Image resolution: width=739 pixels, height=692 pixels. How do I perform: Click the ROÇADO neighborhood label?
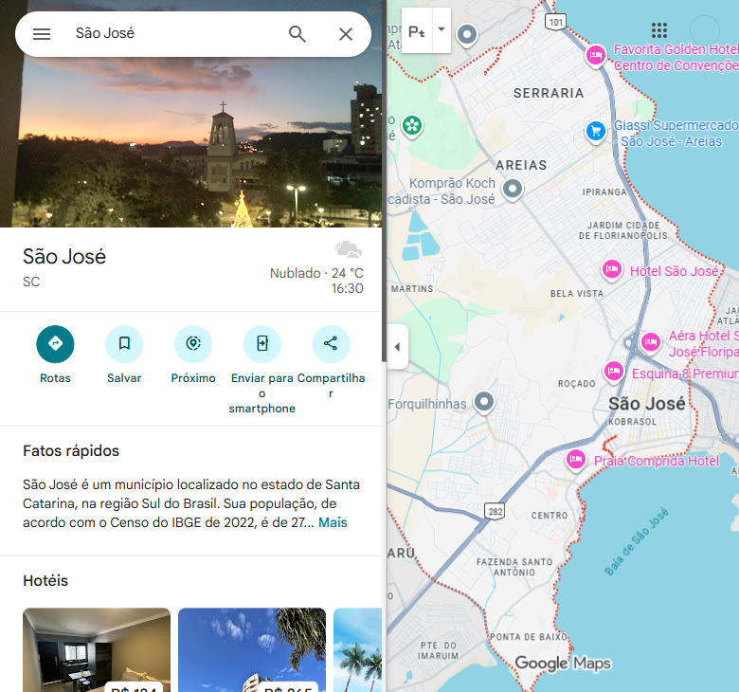click(576, 384)
